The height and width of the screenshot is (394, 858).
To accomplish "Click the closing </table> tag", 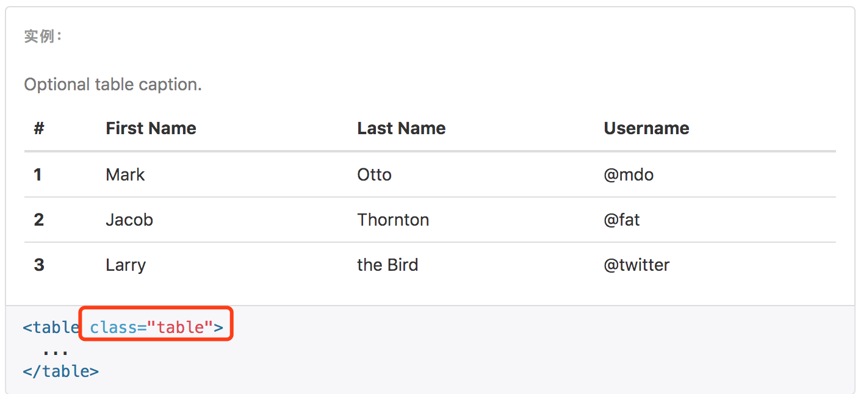I will (60, 371).
